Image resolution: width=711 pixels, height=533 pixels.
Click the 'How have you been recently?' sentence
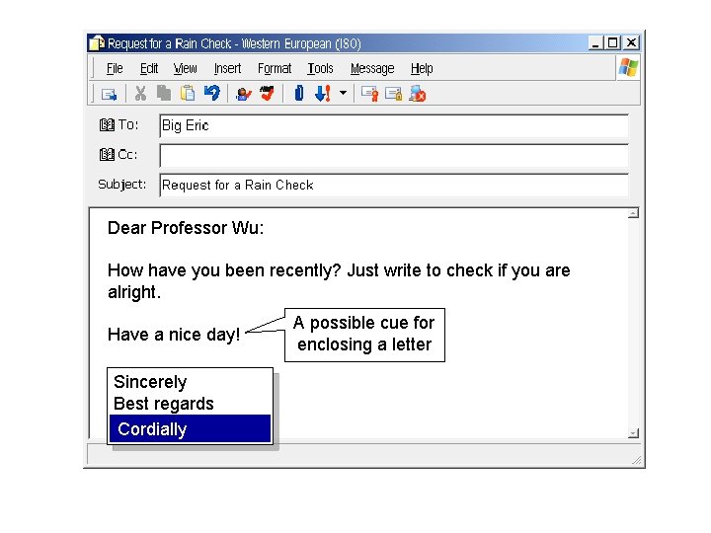click(224, 270)
